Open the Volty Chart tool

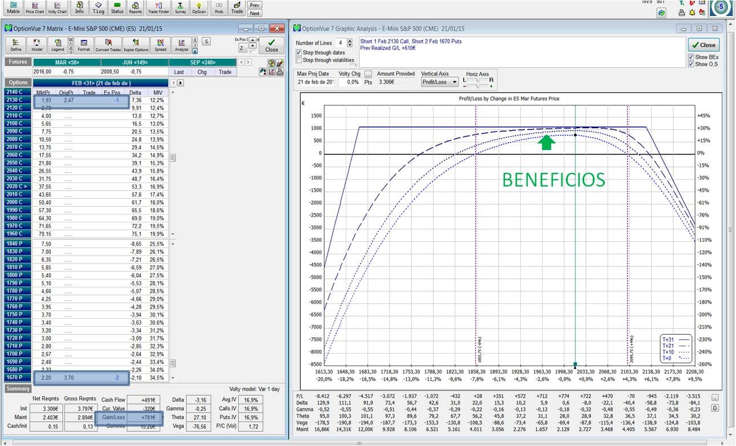pyautogui.click(x=57, y=7)
